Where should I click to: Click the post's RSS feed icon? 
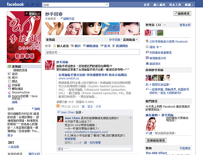pos(58,106)
